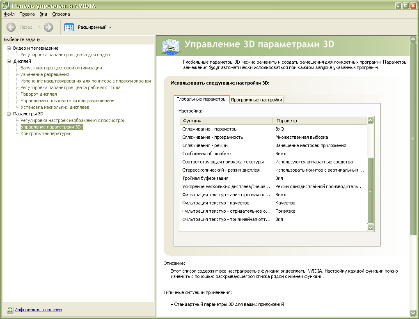
Task: Select the Сглаживание - параметры row
Action: click(273, 129)
